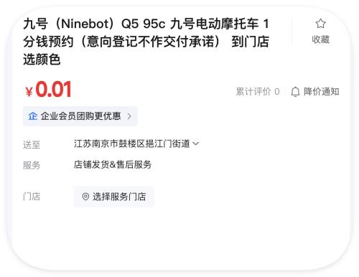359x277 pixels.
Task: Click the review count number 0
Action: pos(277,92)
